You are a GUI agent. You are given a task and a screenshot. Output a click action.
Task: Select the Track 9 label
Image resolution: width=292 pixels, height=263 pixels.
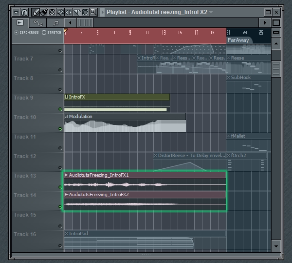23,98
